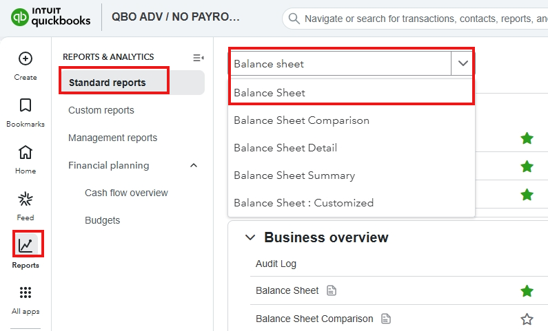Click the Create plus icon
Screen dimensions: 548x331
[26, 59]
